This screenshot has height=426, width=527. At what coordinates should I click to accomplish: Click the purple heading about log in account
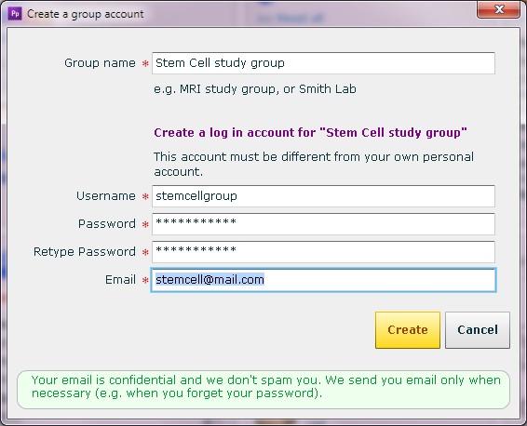tap(310, 133)
